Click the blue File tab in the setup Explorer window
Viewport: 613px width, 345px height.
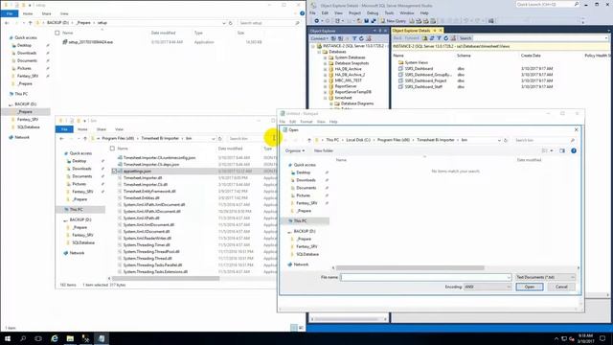click(x=10, y=13)
